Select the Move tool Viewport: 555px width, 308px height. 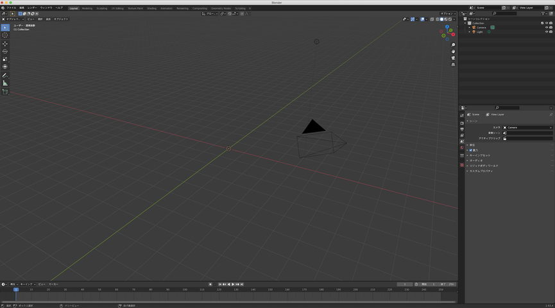(5, 44)
